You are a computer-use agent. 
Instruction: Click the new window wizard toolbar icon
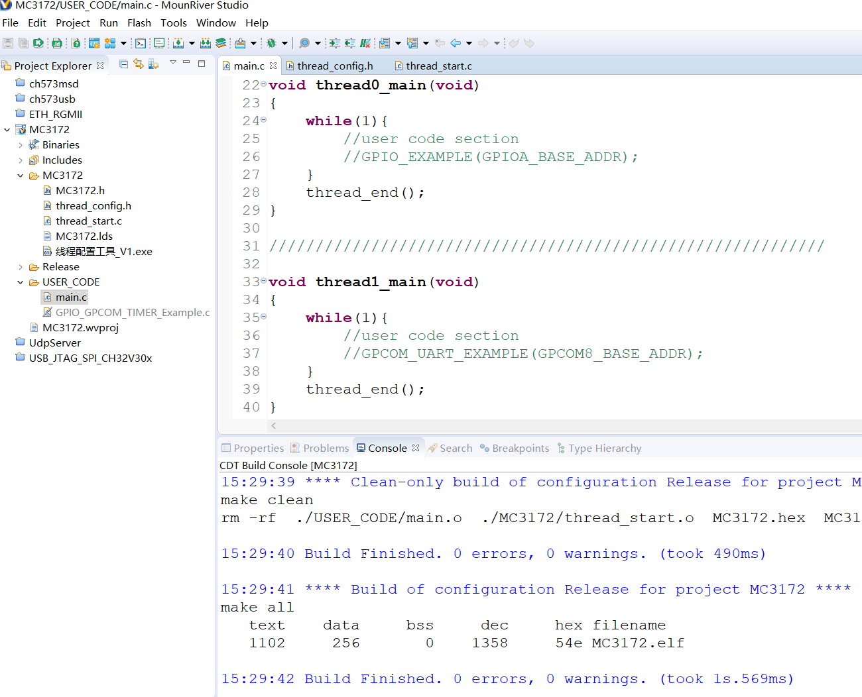coord(94,43)
